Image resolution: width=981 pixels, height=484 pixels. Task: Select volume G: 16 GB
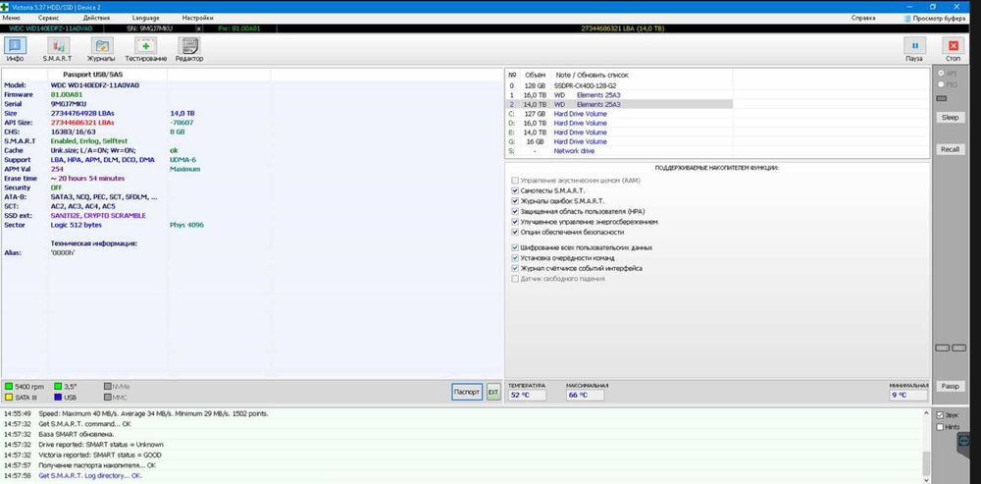(619, 142)
